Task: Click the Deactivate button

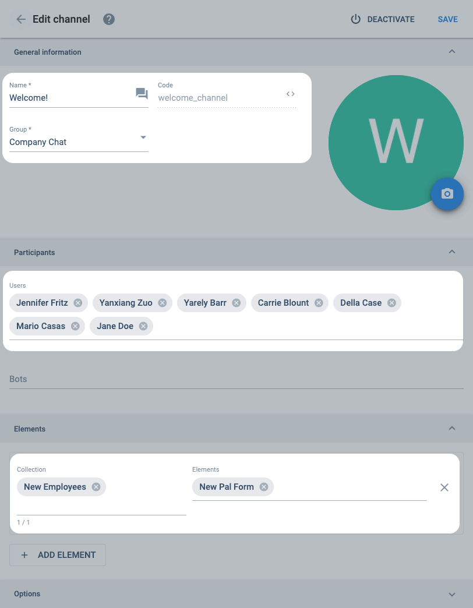Action: [x=383, y=19]
